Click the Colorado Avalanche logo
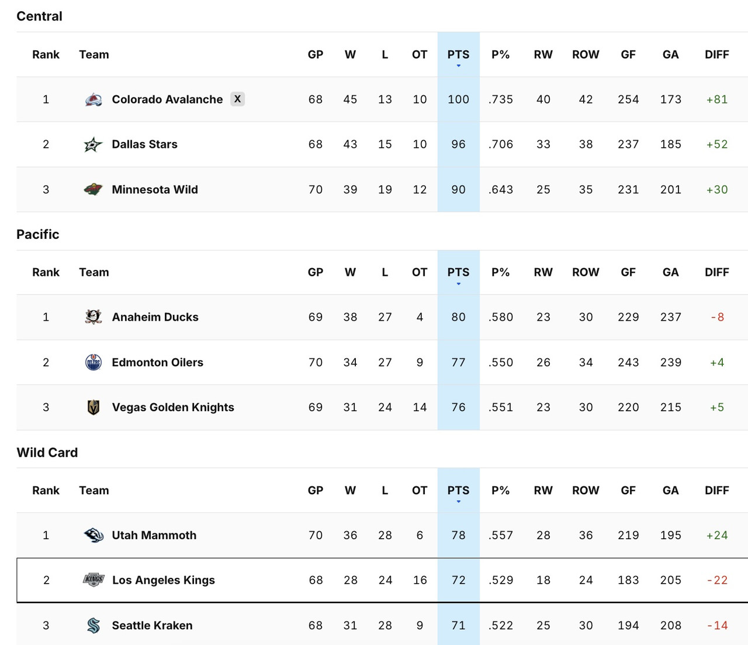Viewport: 748px width, 645px height. coord(95,99)
